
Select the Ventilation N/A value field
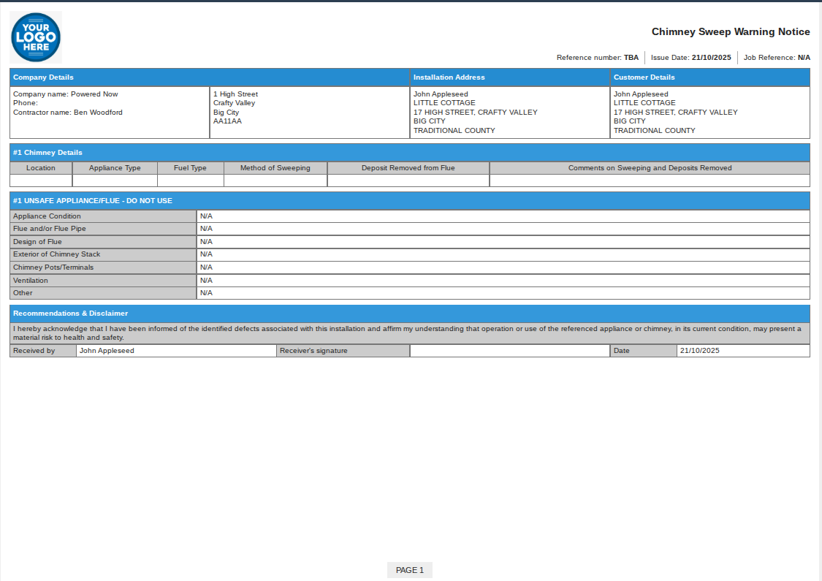[x=503, y=281]
